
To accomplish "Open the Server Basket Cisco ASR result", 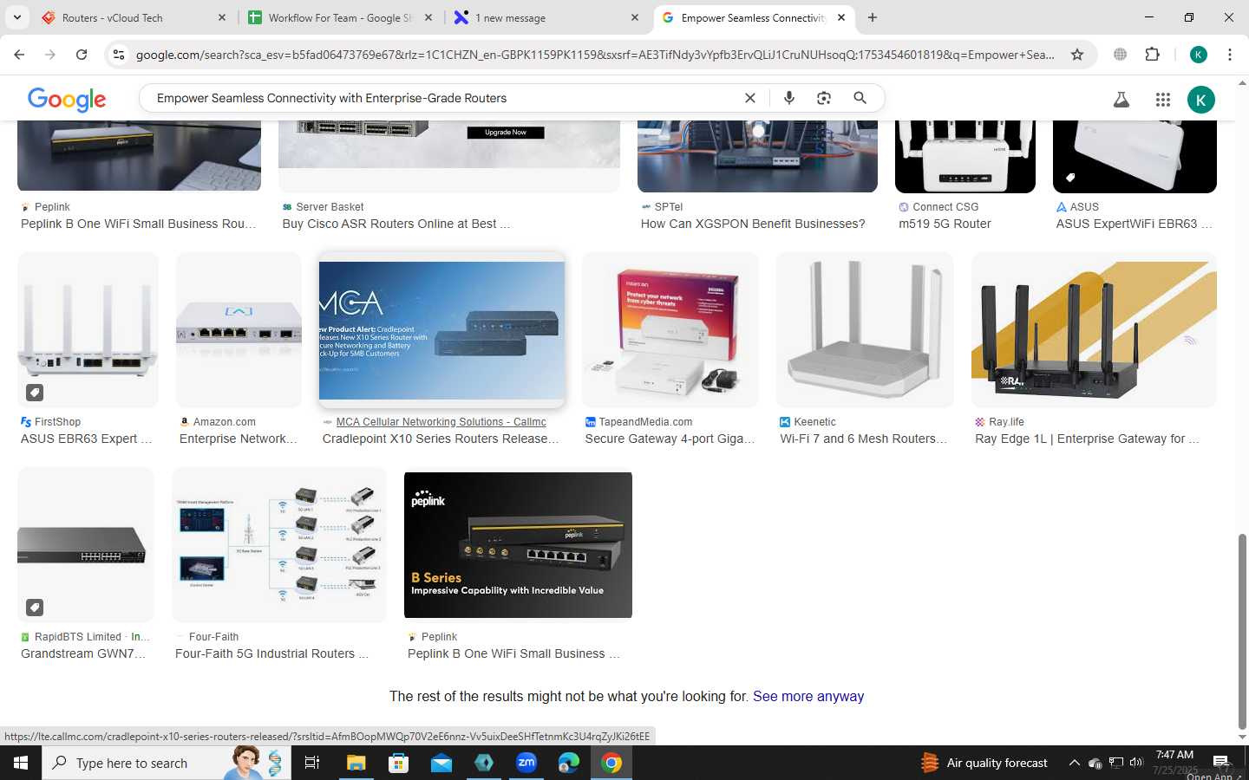I will click(396, 224).
